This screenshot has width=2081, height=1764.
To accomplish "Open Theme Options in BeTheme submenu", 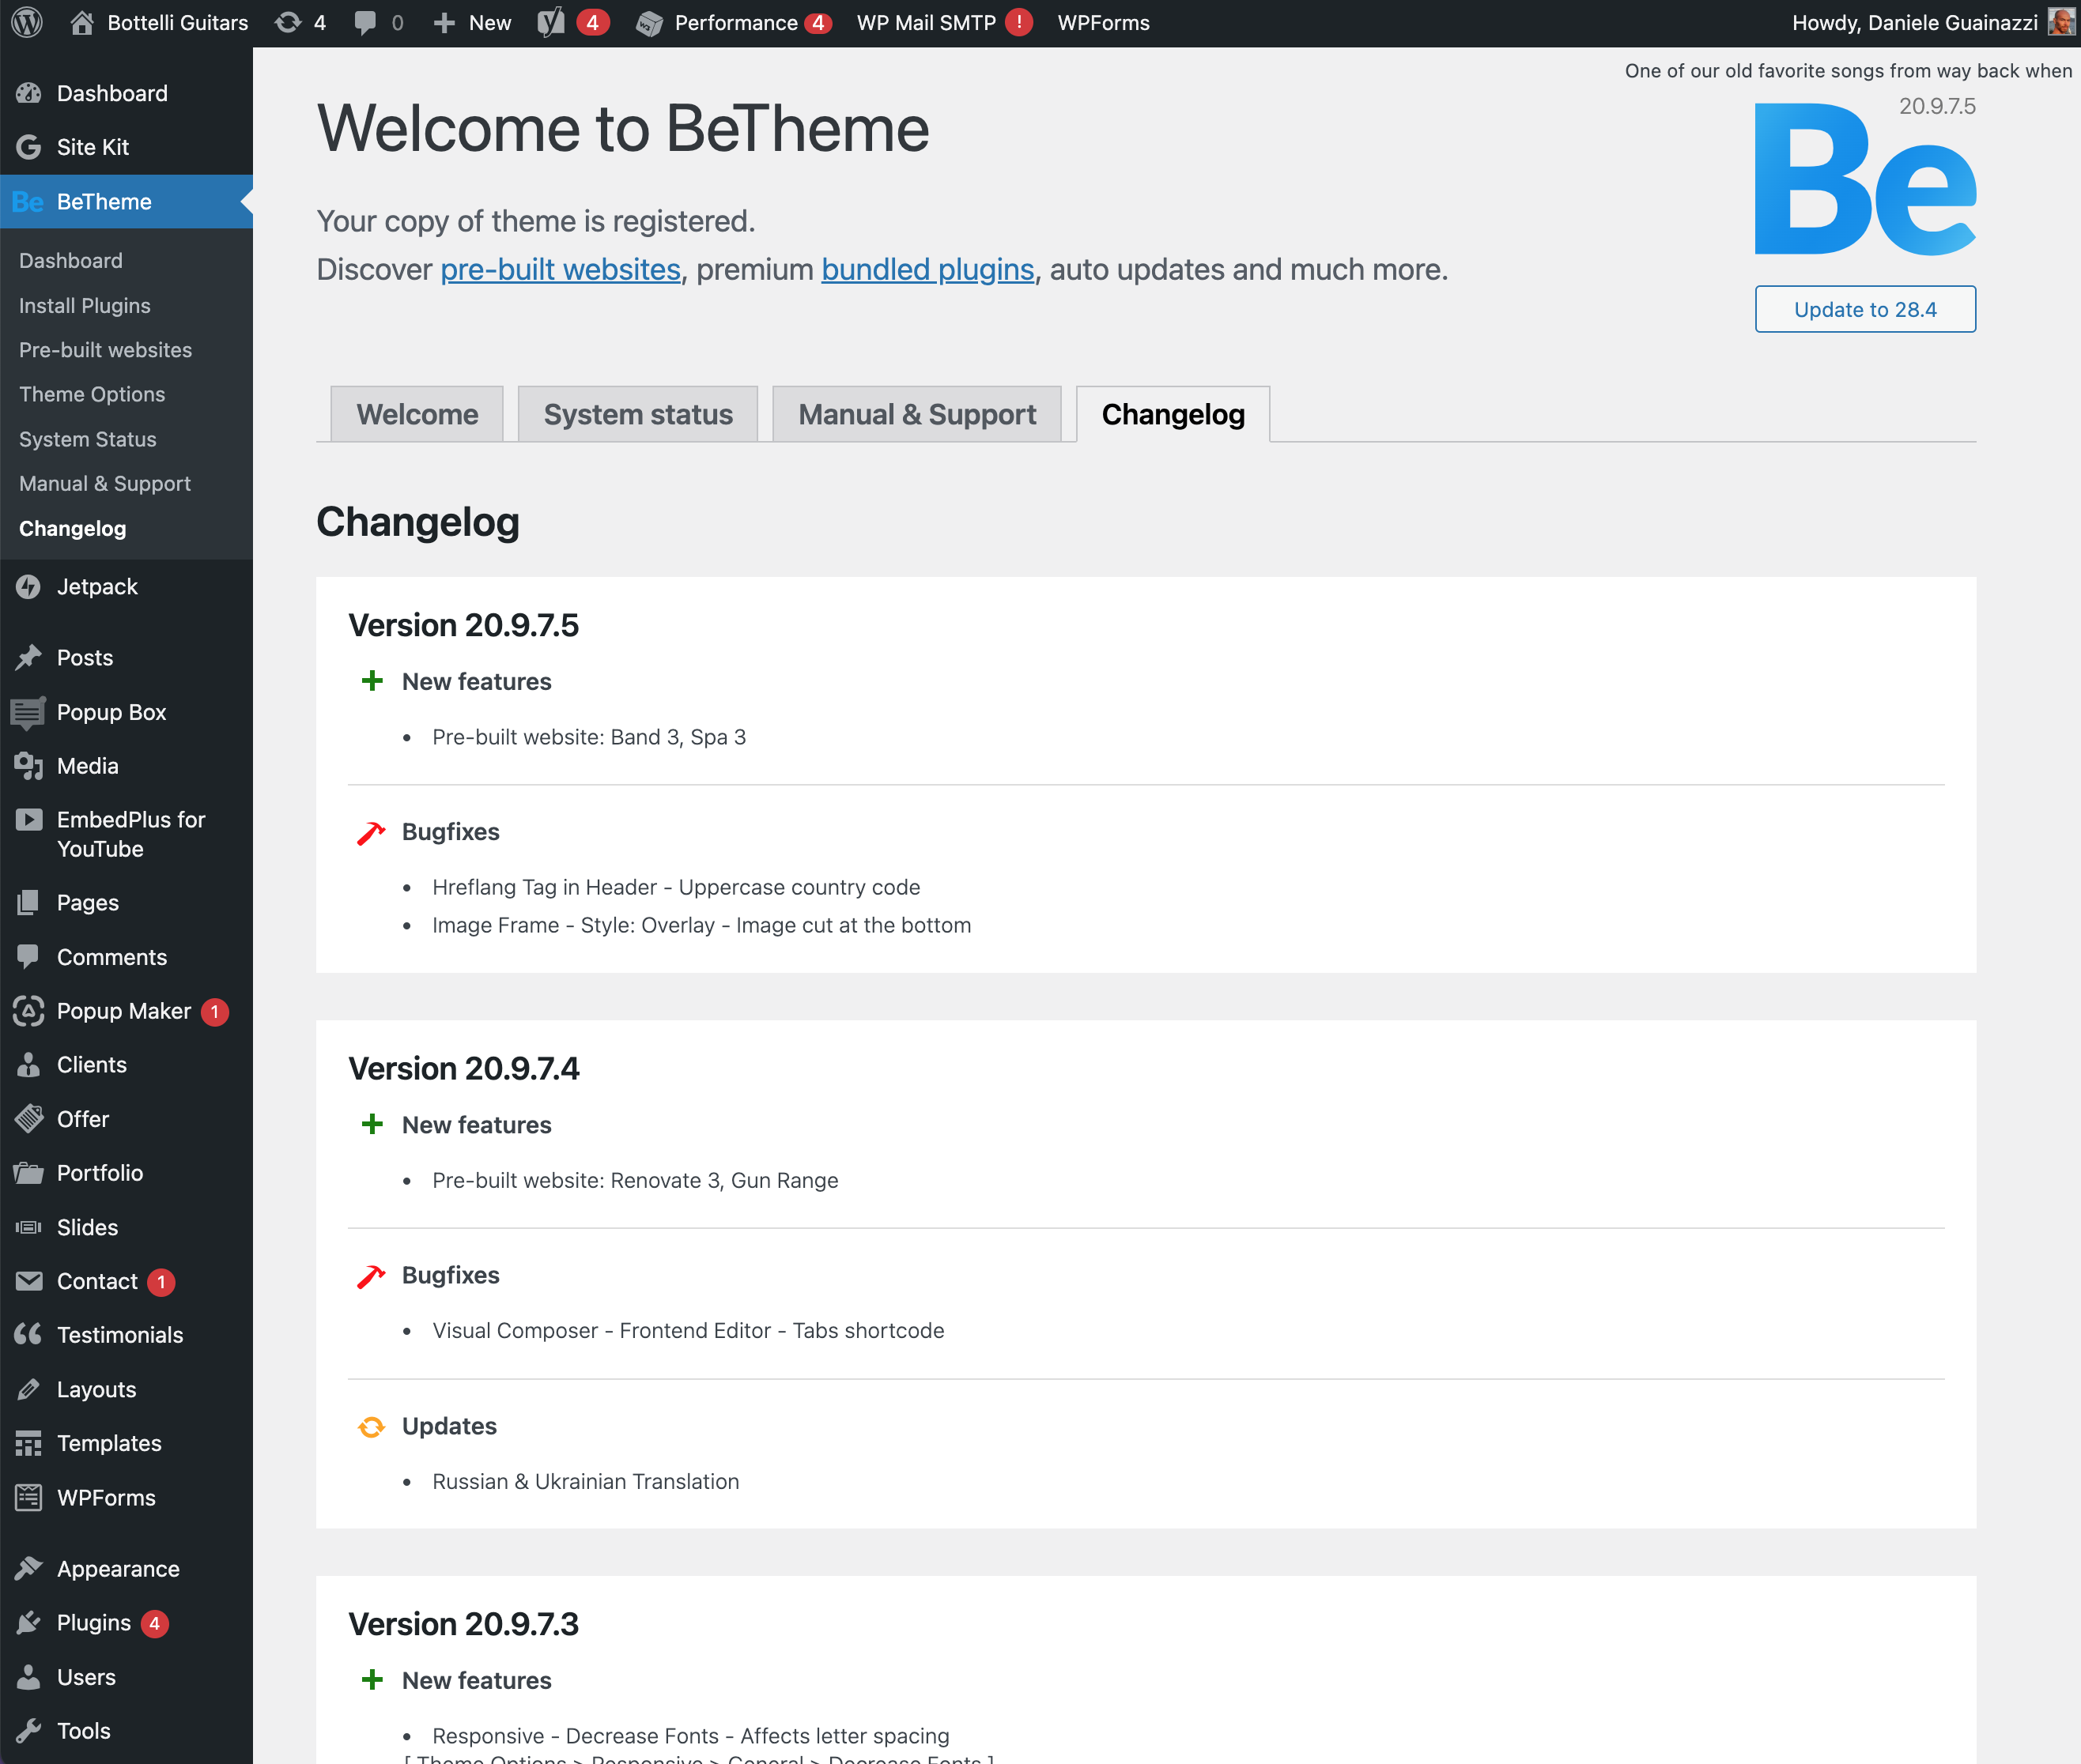I will point(92,394).
